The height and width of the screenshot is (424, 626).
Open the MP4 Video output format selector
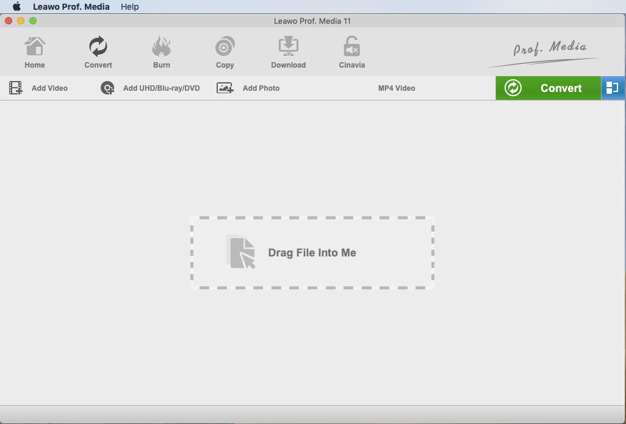(x=397, y=88)
